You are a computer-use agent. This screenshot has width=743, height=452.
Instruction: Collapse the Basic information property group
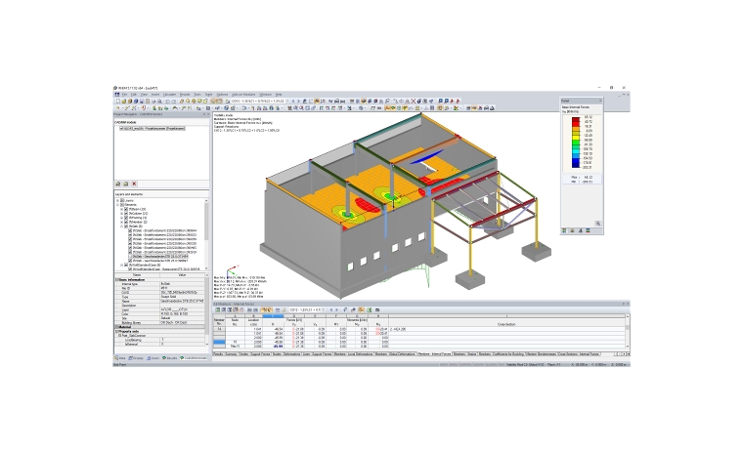coord(116,280)
